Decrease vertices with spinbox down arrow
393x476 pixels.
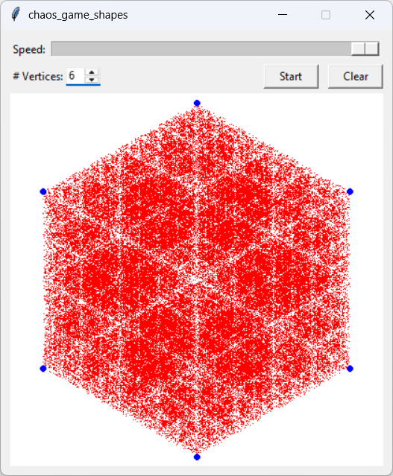pyautogui.click(x=92, y=80)
